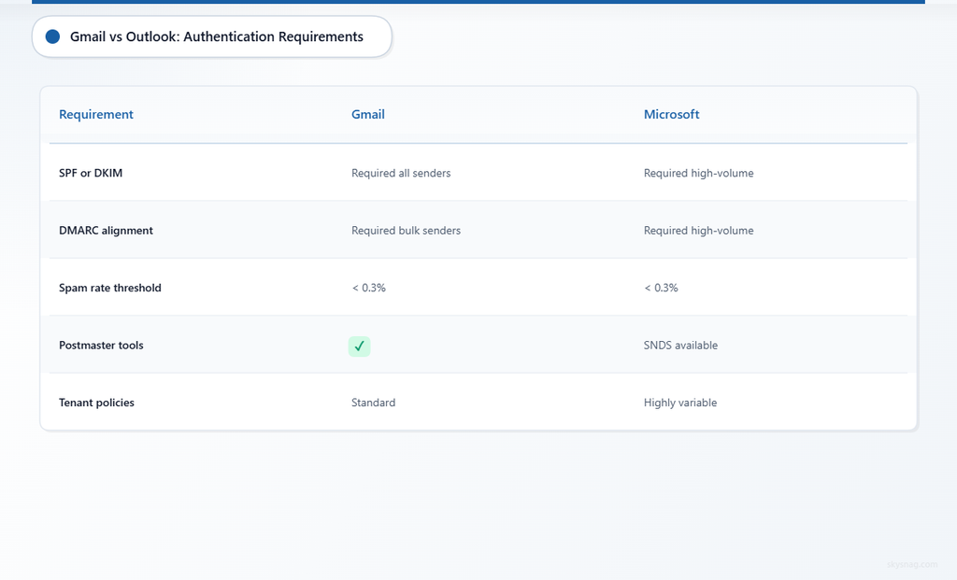The image size is (957, 580).
Task: Click Gmail's < 0.3% spam rate value
Action: [x=368, y=288]
